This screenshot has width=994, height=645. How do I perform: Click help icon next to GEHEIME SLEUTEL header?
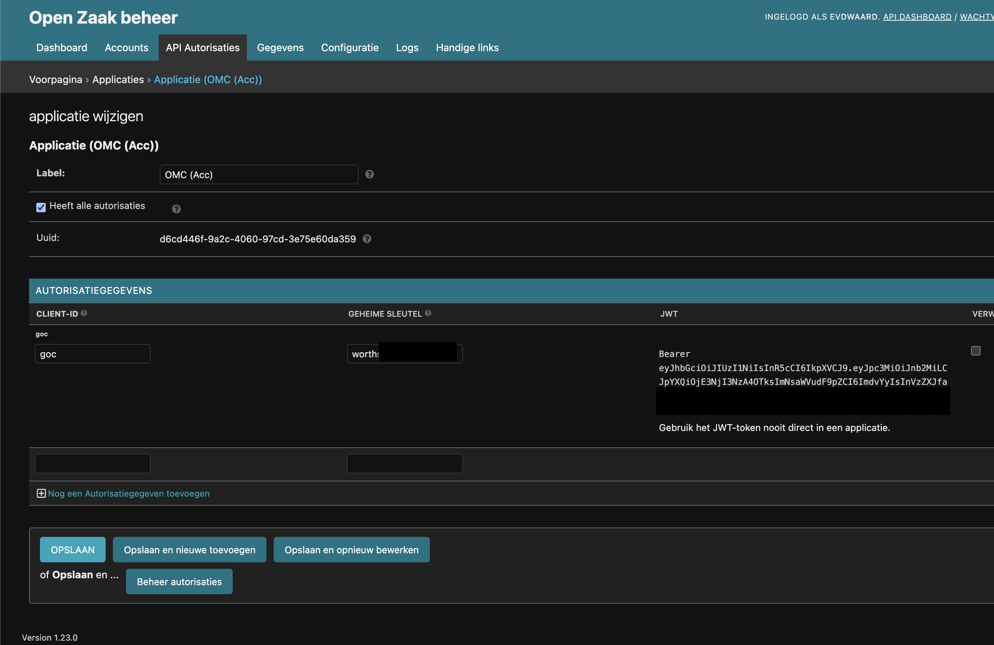pos(428,313)
